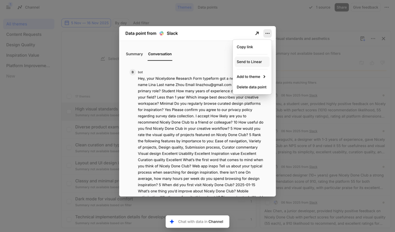The image size is (395, 232).
Task: Close the visual standards side panel
Action: (x=383, y=39)
